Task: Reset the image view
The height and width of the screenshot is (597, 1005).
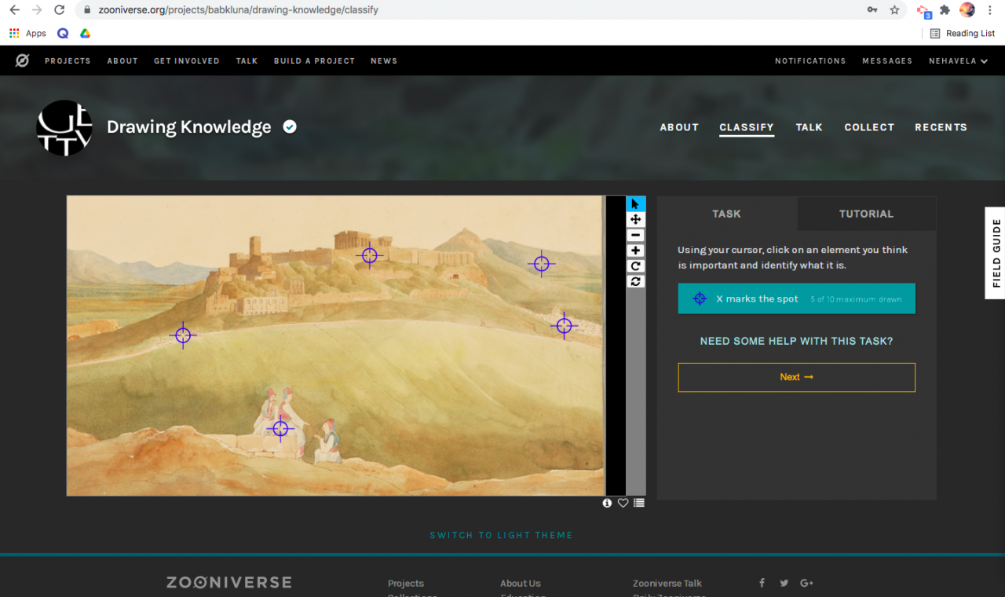Action: click(x=636, y=281)
